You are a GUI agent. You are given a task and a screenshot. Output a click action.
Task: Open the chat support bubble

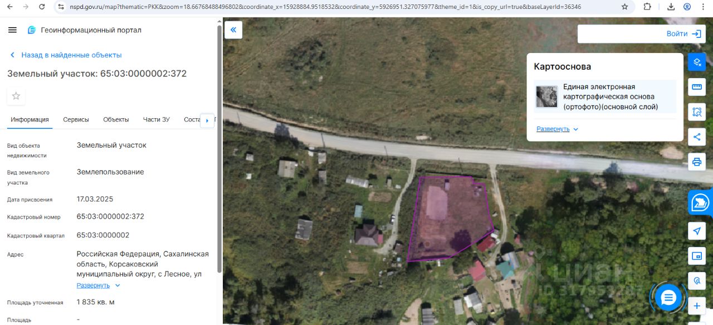[668, 298]
